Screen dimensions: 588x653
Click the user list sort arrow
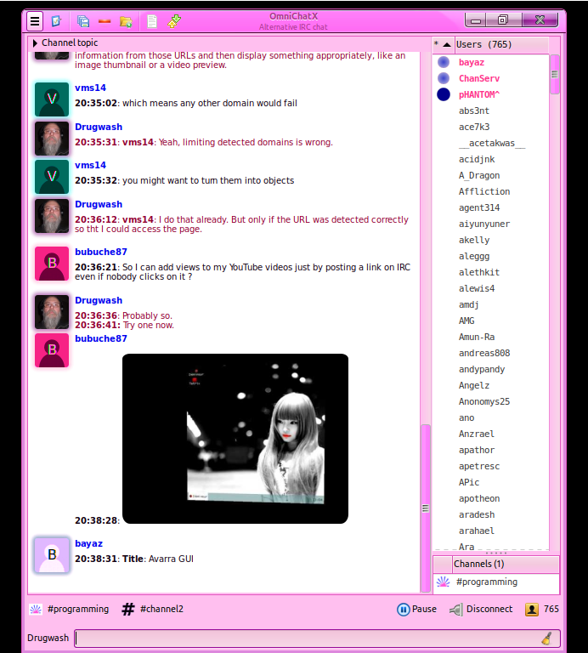[446, 44]
